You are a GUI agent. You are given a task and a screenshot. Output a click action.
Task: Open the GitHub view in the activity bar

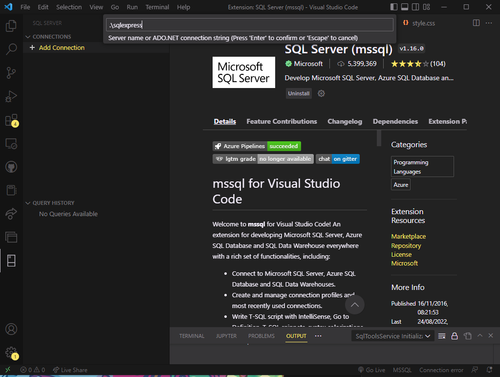click(11, 167)
